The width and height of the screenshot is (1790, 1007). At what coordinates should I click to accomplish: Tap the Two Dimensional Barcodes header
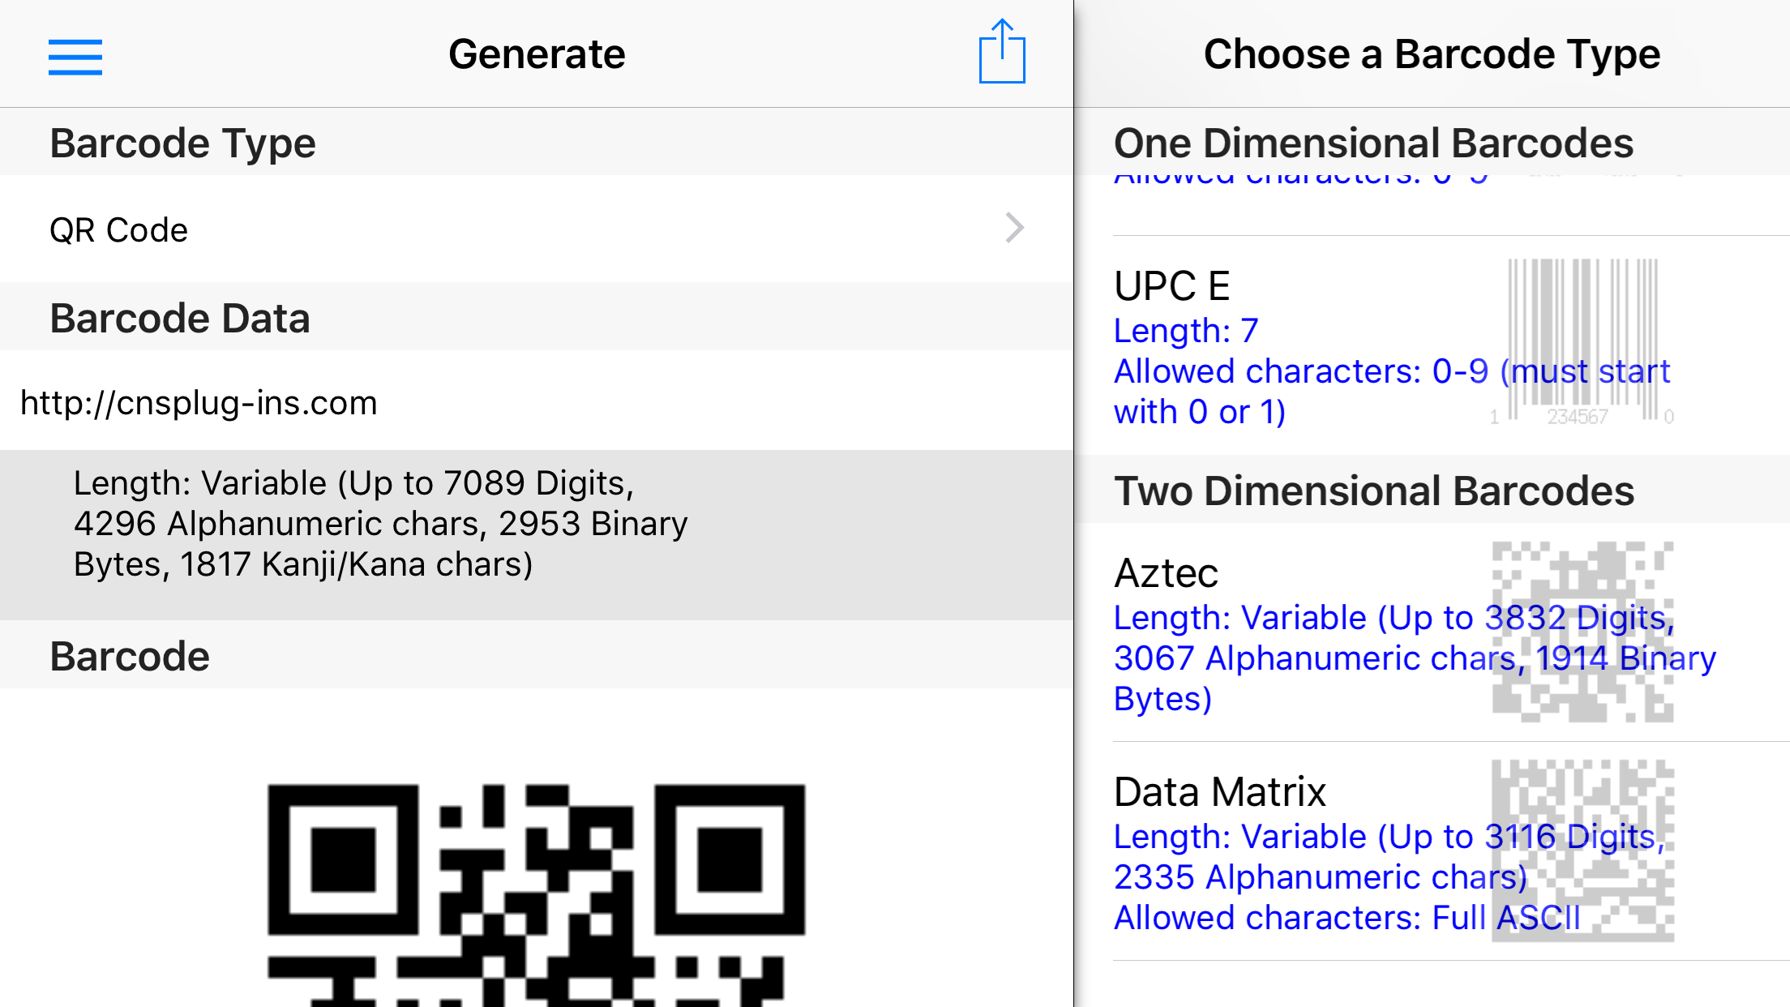[1374, 491]
